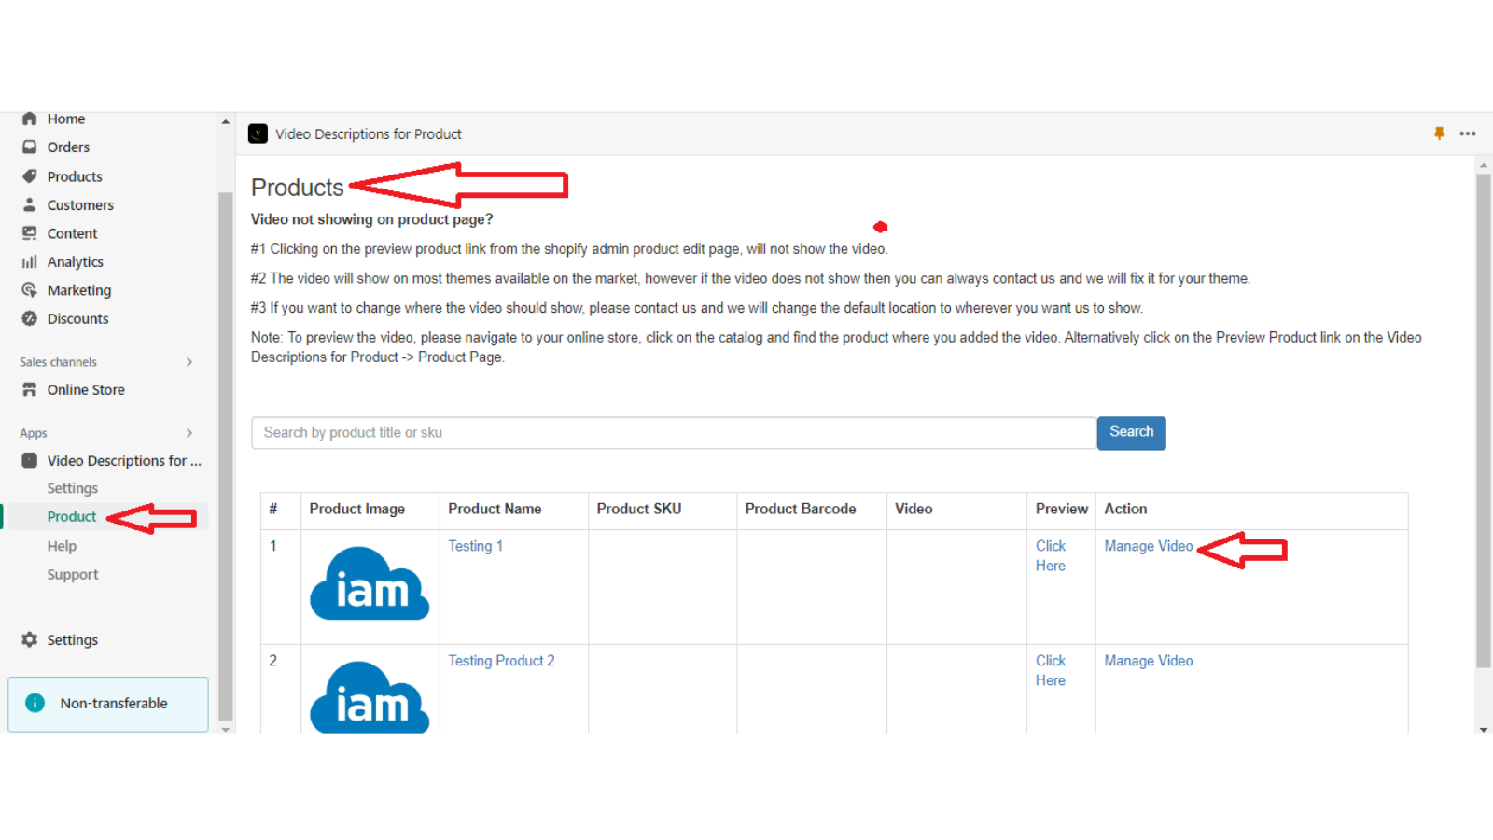Click the Product Name column header
Screen dimensions: 1493x840
[x=495, y=509]
